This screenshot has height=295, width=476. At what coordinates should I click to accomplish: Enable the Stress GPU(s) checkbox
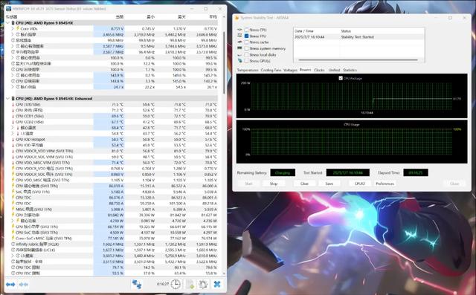point(246,61)
